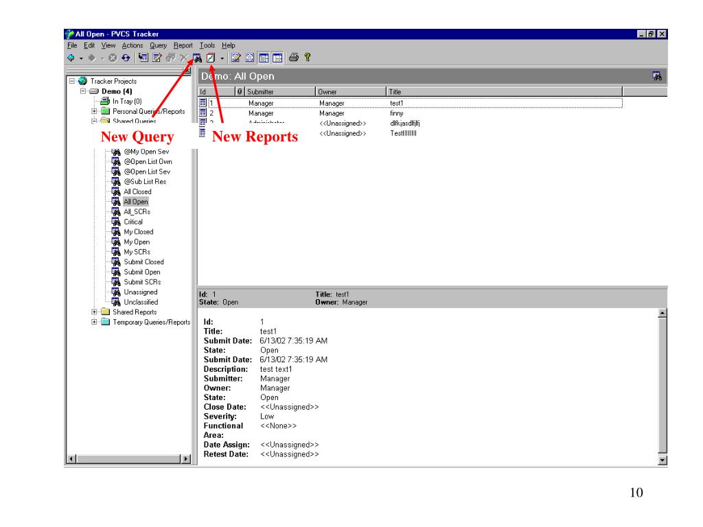Click the New Report chart toolbar icon

point(211,58)
